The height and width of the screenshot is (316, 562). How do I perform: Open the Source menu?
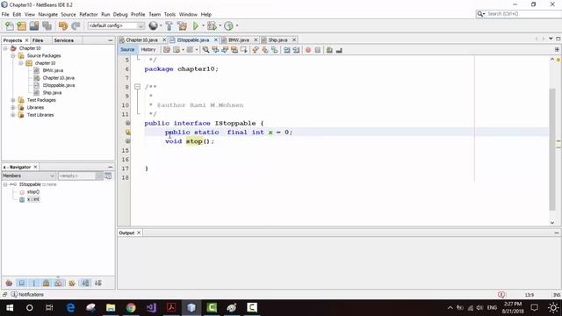(x=68, y=14)
